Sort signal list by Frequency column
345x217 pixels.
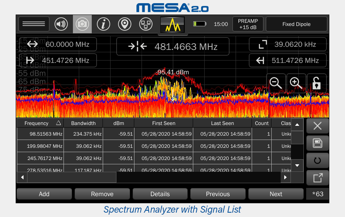tap(40, 123)
